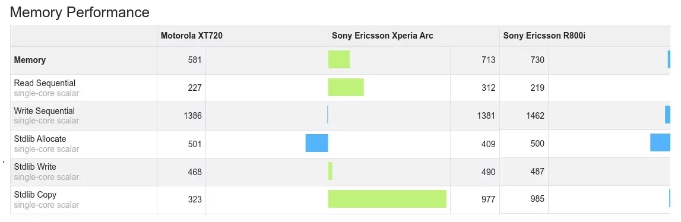Click the green Memory score bar
681x222 pixels.
[x=339, y=59]
